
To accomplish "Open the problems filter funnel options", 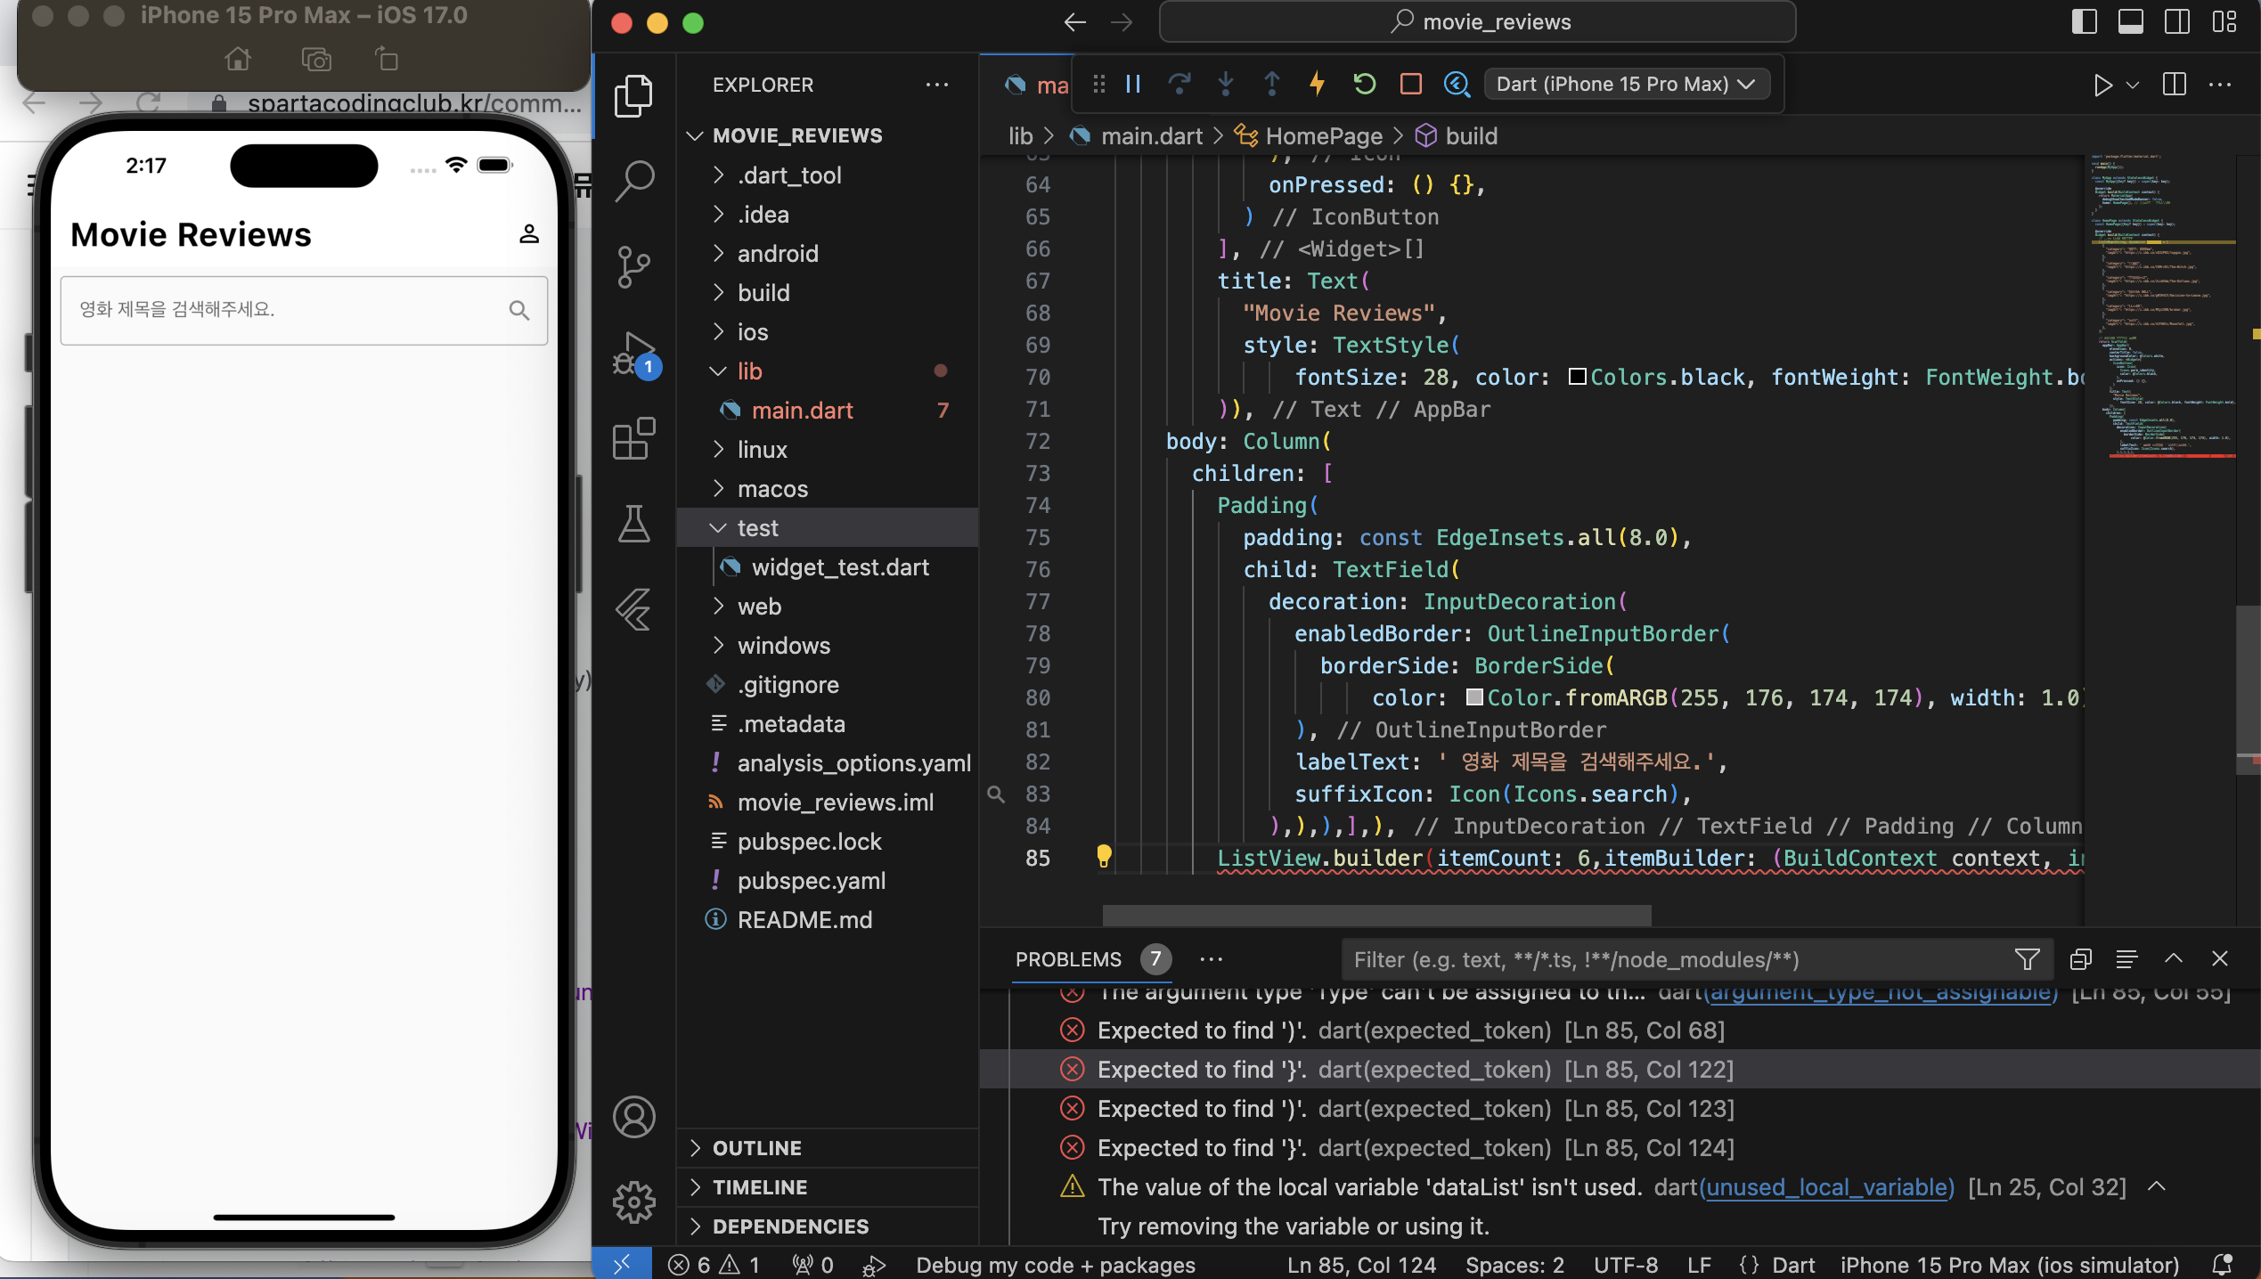I will click(2028, 959).
